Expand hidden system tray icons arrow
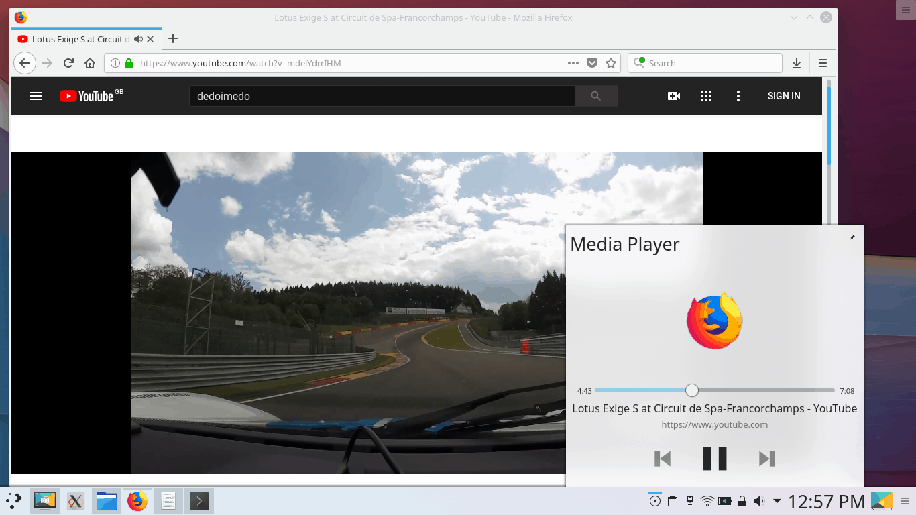Viewport: 916px width, 515px height. click(x=777, y=501)
